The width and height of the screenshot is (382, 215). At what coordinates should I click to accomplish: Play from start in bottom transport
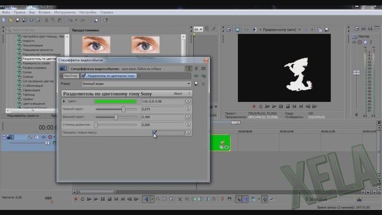(x=89, y=199)
